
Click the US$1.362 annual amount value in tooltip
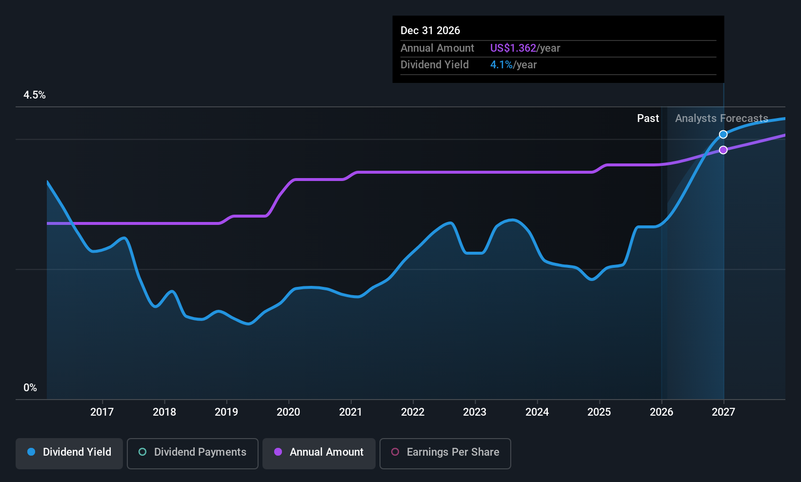[x=513, y=48]
